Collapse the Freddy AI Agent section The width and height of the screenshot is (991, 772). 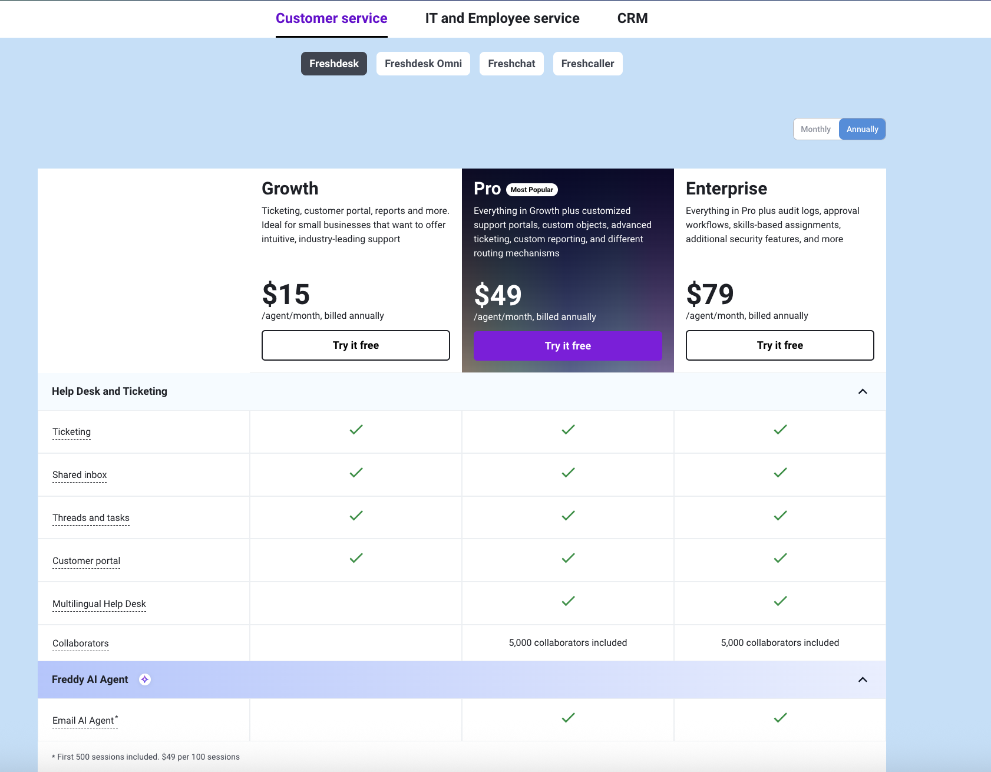(863, 679)
